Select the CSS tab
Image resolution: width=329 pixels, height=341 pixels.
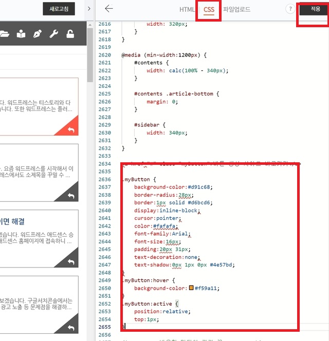[209, 10]
